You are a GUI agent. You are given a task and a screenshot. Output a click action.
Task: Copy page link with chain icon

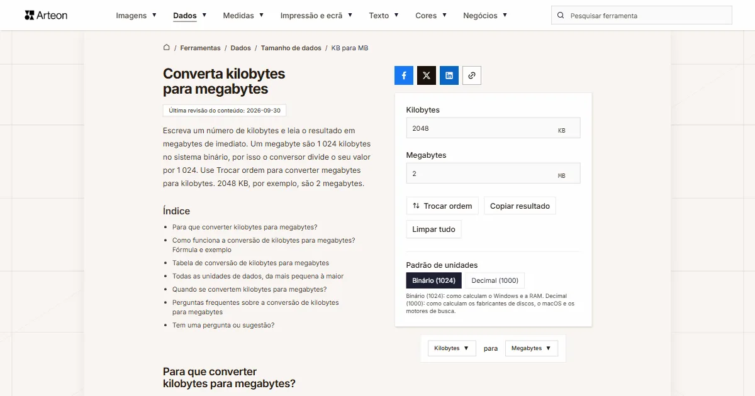coord(472,75)
